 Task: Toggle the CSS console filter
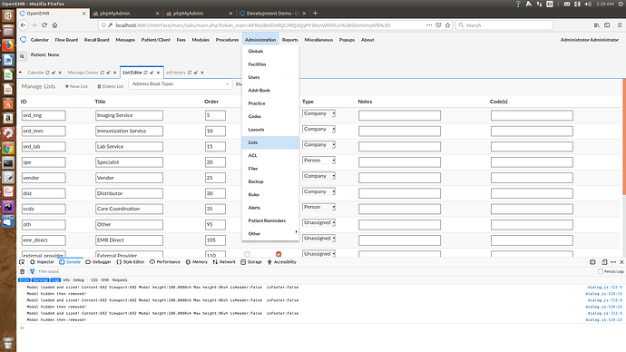pyautogui.click(x=94, y=280)
